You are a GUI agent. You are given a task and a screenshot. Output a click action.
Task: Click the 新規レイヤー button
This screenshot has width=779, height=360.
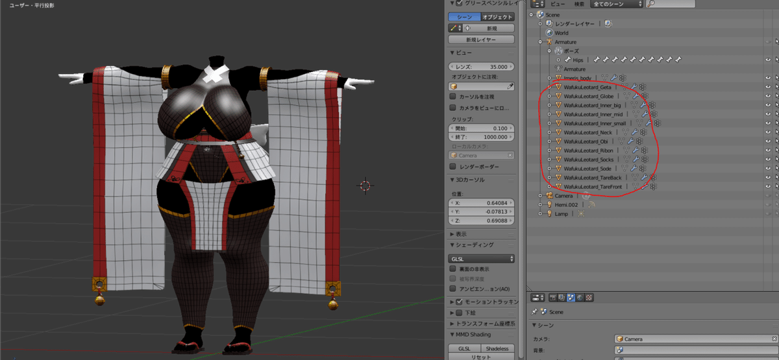(482, 40)
